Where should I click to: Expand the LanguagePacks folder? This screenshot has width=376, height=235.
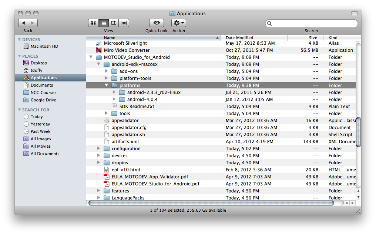point(98,198)
